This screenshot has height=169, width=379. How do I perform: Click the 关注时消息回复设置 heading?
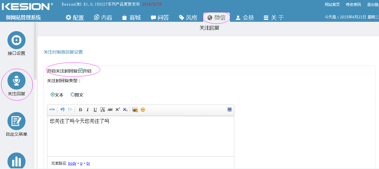pos(63,52)
